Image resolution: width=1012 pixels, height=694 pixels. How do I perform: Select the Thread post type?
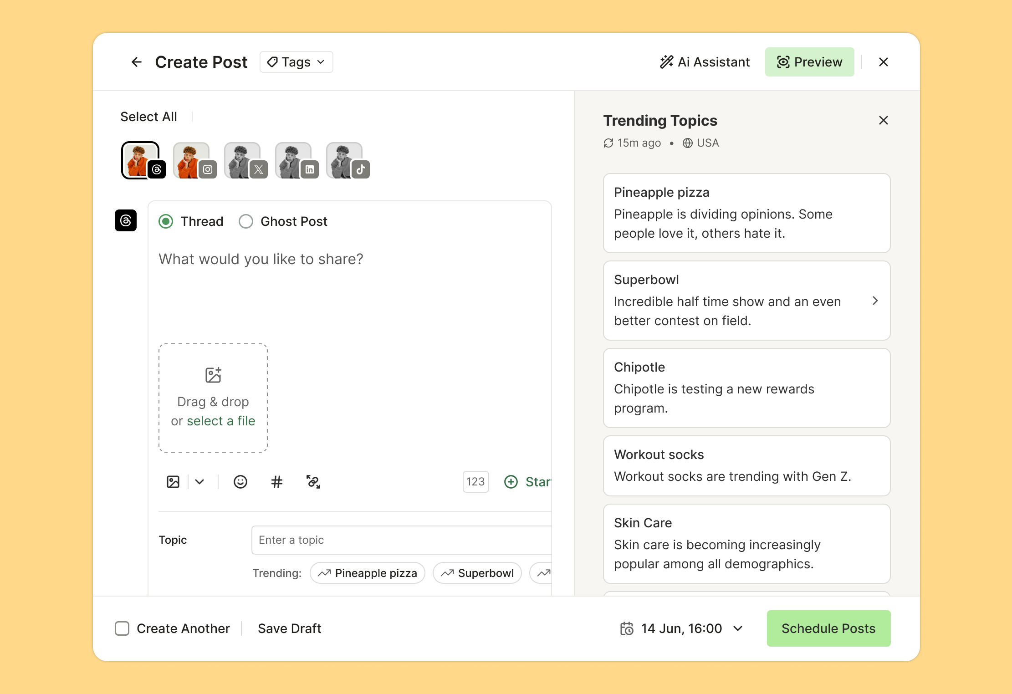[166, 221]
